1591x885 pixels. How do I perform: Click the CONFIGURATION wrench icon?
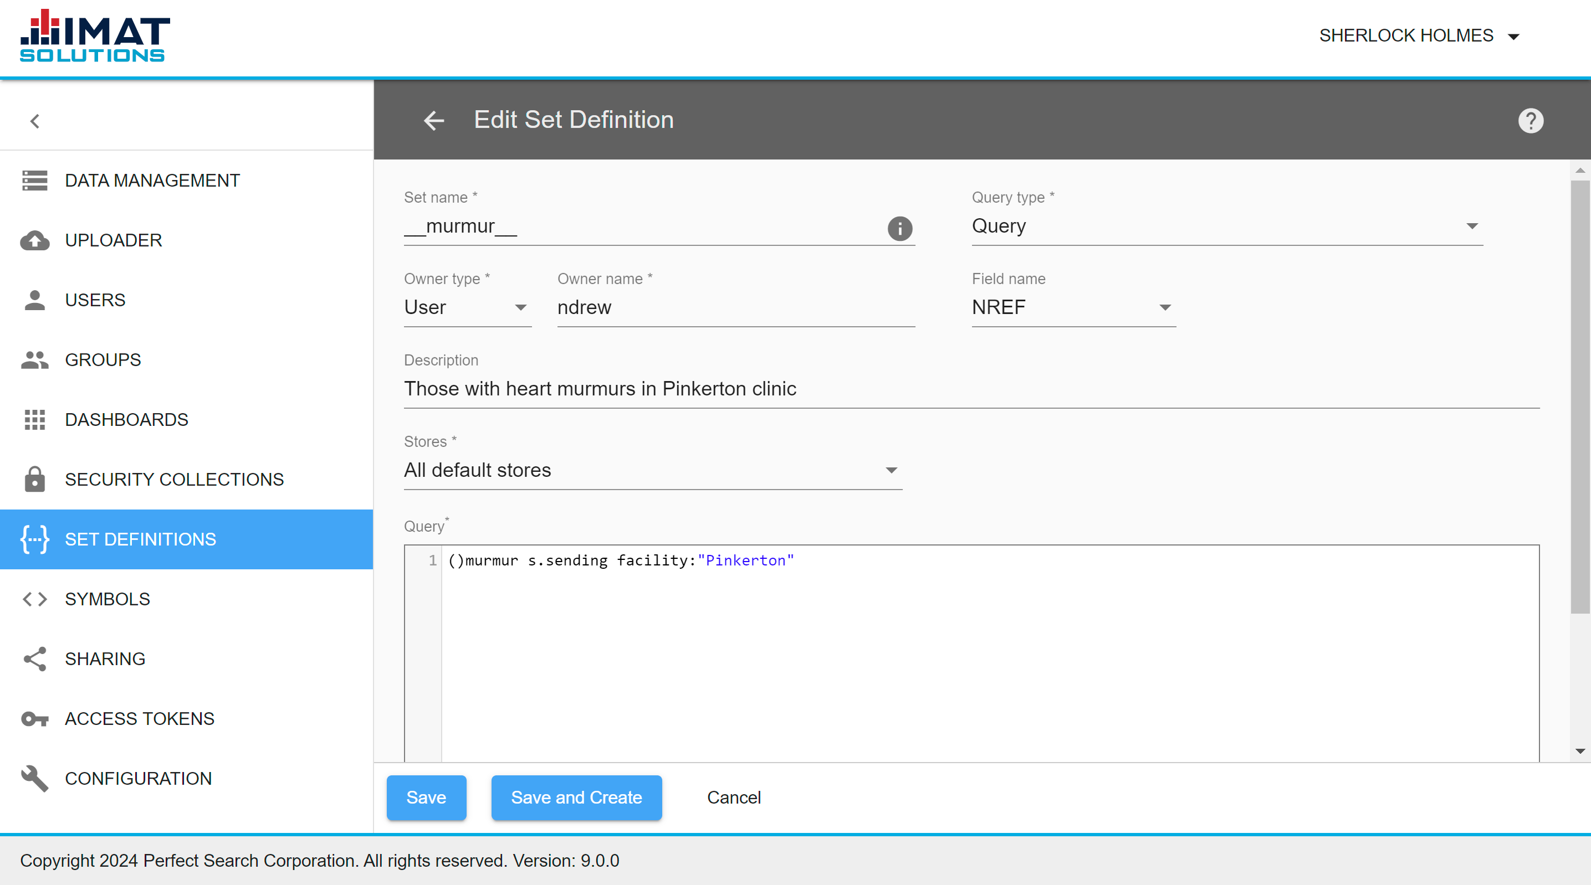32,778
